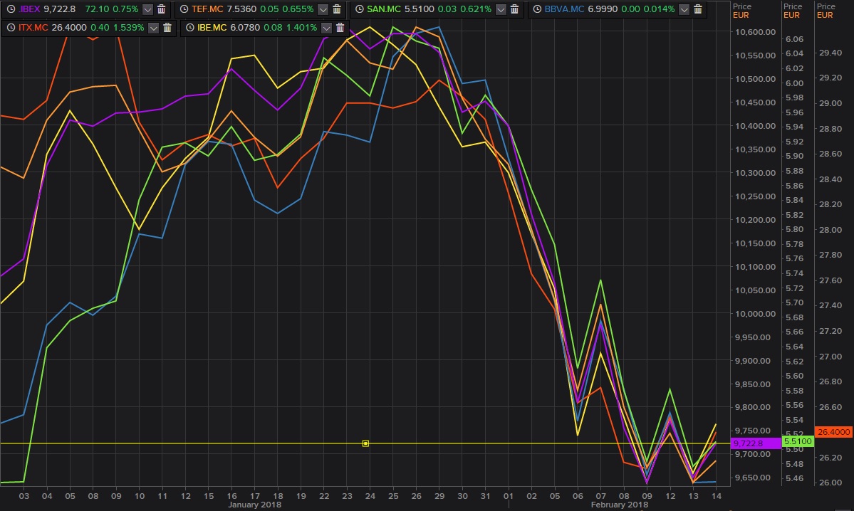Select the yellow square marker on horizontal line

click(365, 443)
